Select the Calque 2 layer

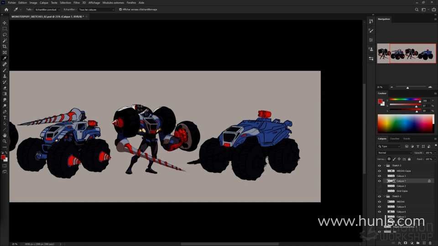pos(401,186)
